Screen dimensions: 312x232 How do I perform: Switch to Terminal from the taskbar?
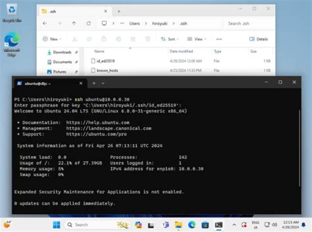point(218,225)
